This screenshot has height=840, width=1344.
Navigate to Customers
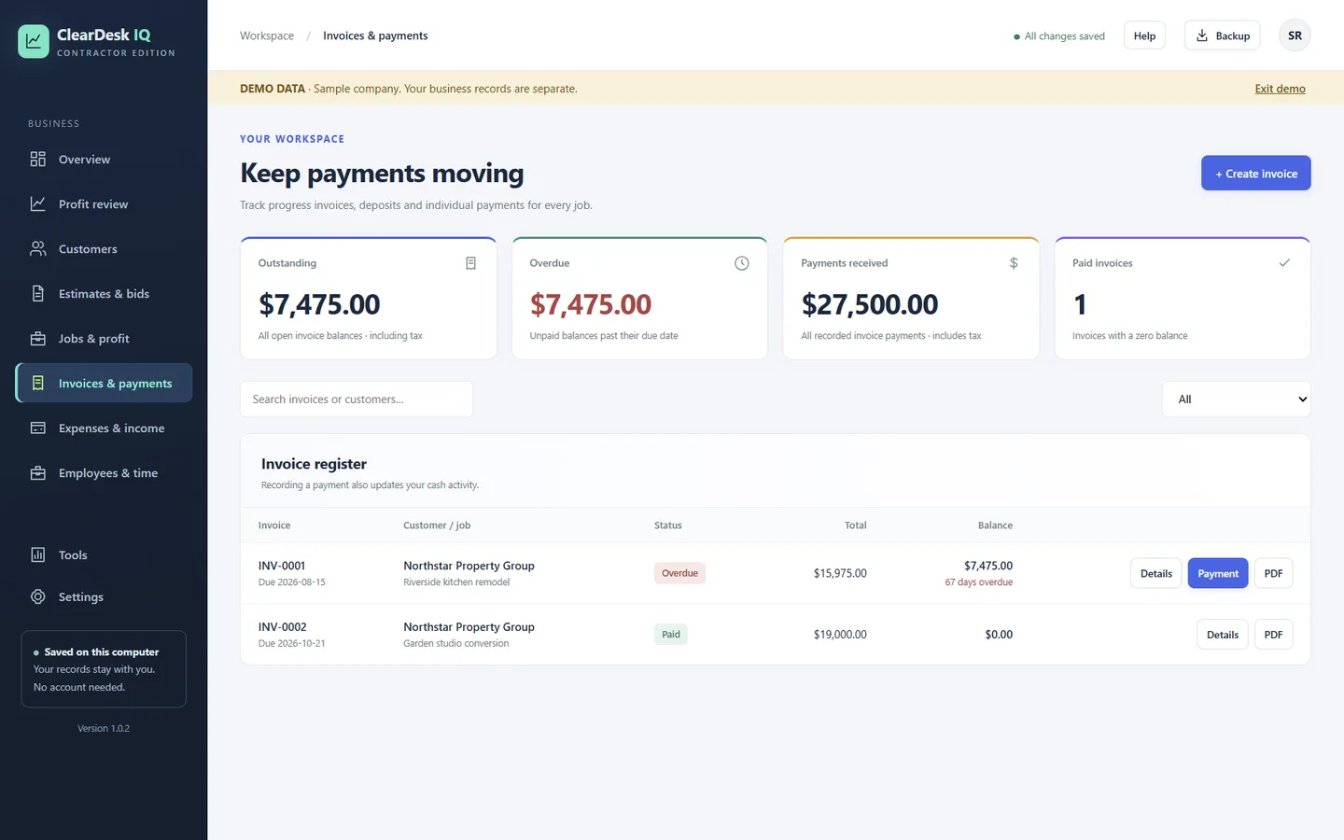click(104, 249)
